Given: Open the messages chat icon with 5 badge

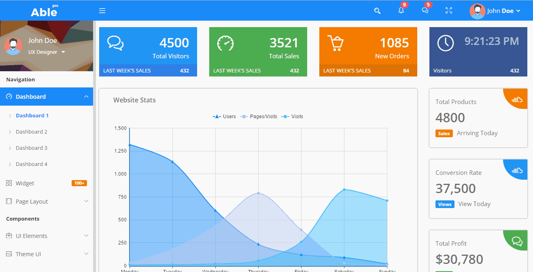Looking at the screenshot, I should click(x=425, y=11).
